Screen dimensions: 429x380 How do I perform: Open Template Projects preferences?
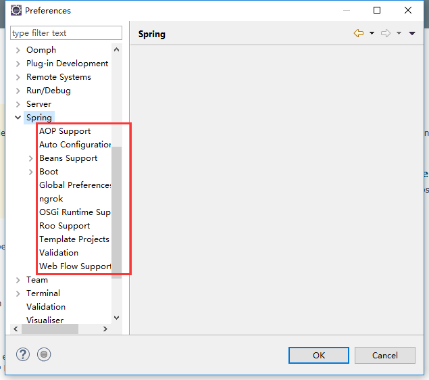pyautogui.click(x=74, y=239)
